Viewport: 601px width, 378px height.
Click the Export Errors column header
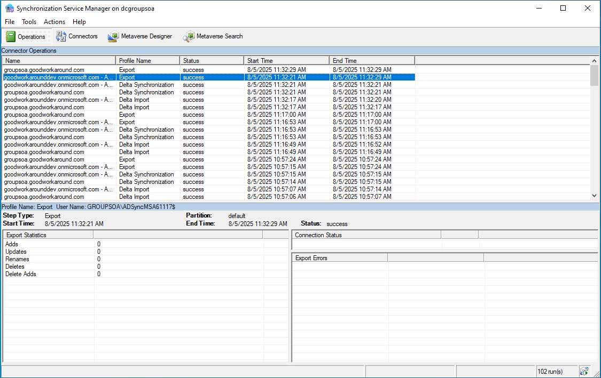[x=340, y=258]
